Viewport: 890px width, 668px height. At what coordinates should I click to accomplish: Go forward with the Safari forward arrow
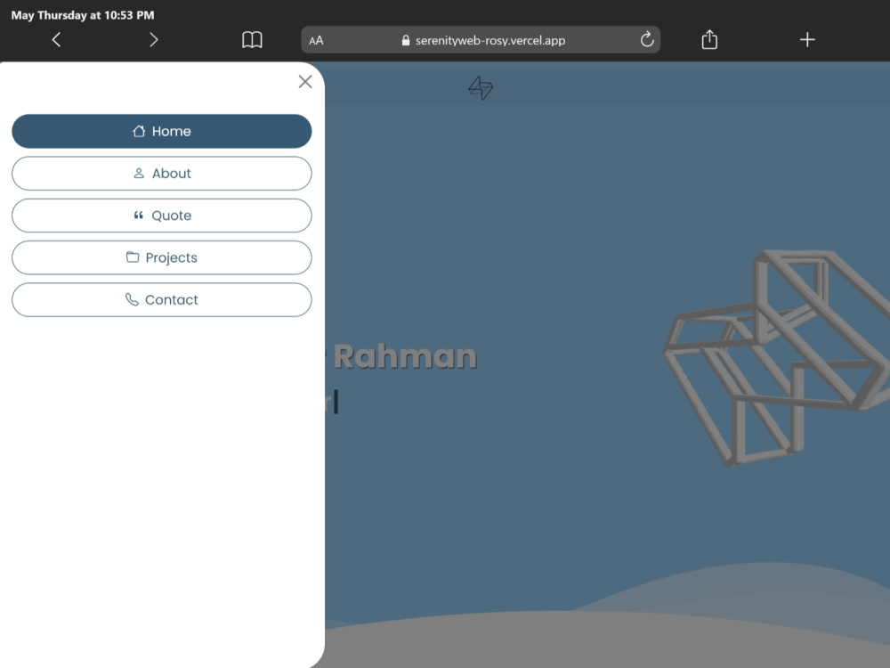pyautogui.click(x=153, y=40)
